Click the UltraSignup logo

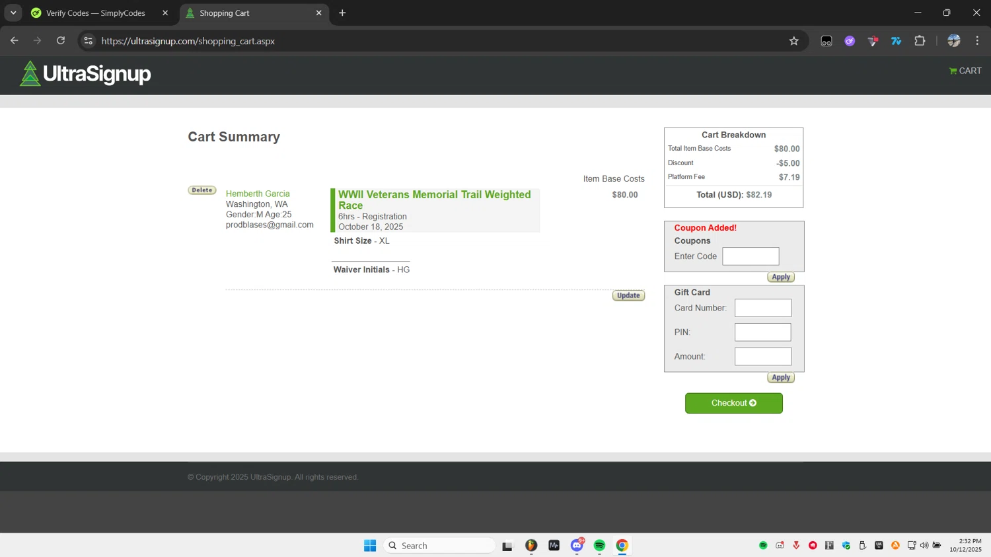pyautogui.click(x=85, y=74)
